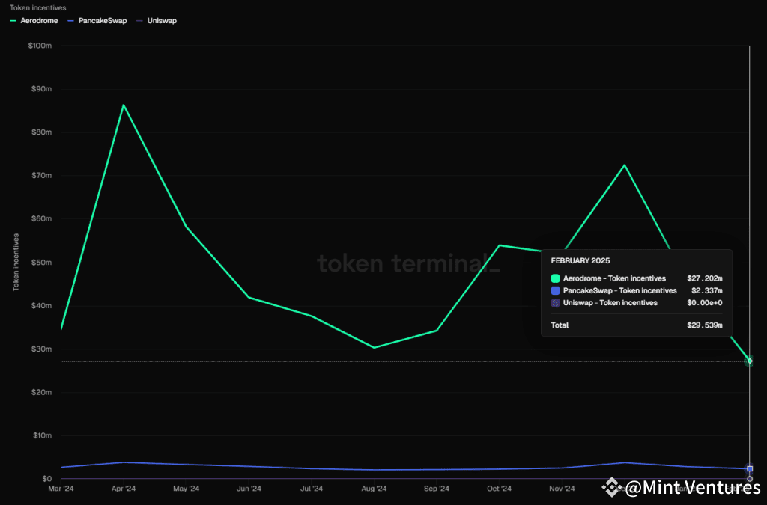Click the Aerodrome line low at Aug '24
The width and height of the screenshot is (767, 505).
click(375, 347)
